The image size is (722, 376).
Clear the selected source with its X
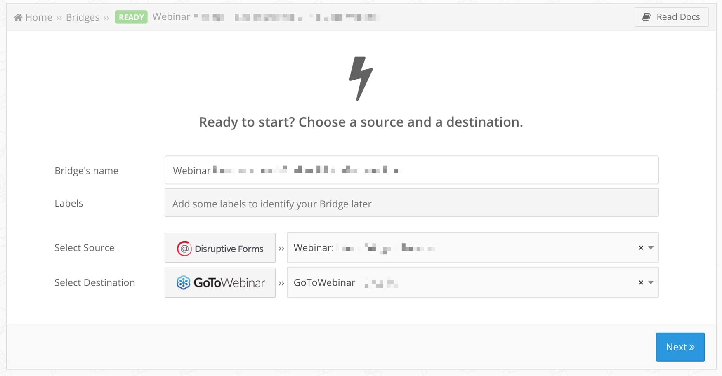[641, 248]
